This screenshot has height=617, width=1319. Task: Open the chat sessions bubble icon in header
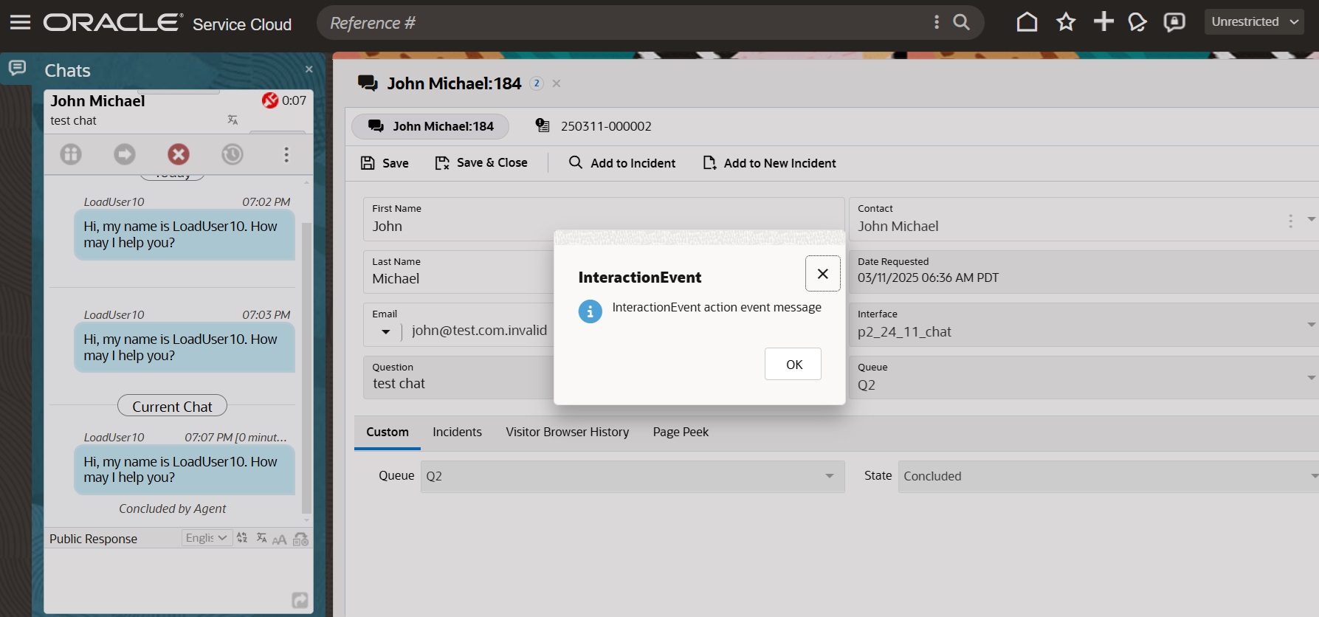(x=1137, y=23)
